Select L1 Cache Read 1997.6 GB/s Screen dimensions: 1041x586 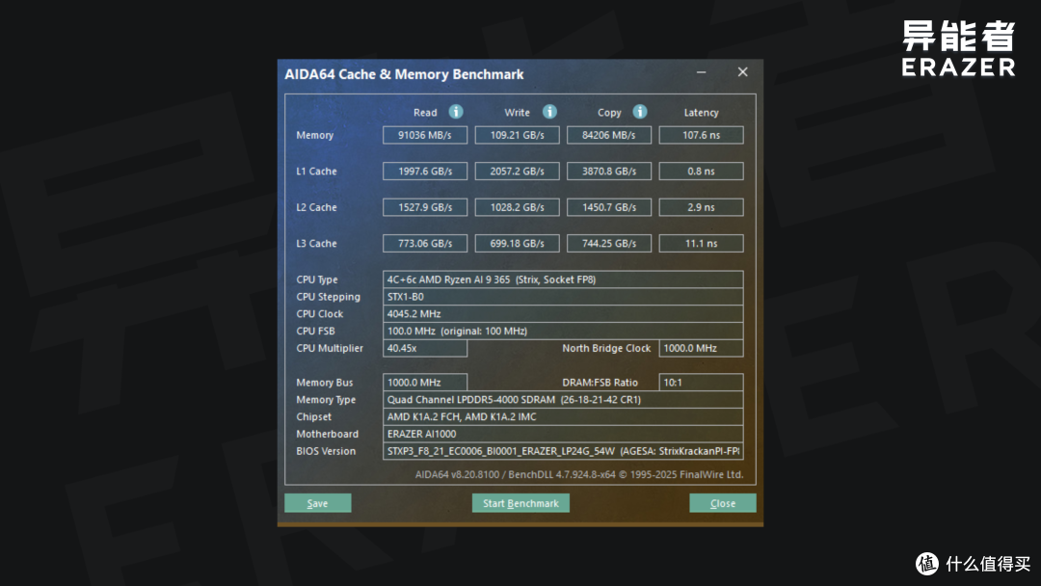pyautogui.click(x=425, y=172)
